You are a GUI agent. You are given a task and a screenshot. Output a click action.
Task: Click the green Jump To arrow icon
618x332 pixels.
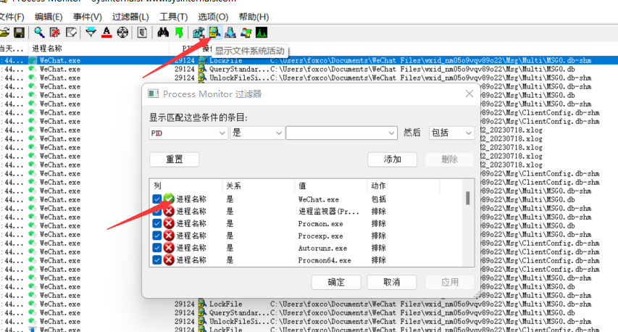click(179, 33)
